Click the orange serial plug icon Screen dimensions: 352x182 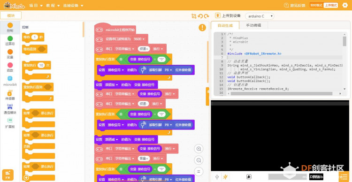(x=225, y=177)
